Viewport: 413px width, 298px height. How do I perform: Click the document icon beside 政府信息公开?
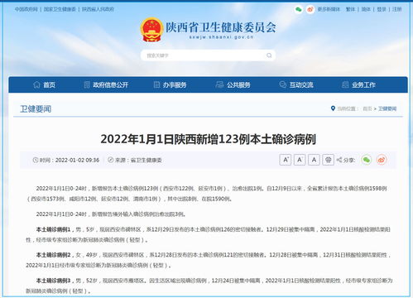pos(87,84)
